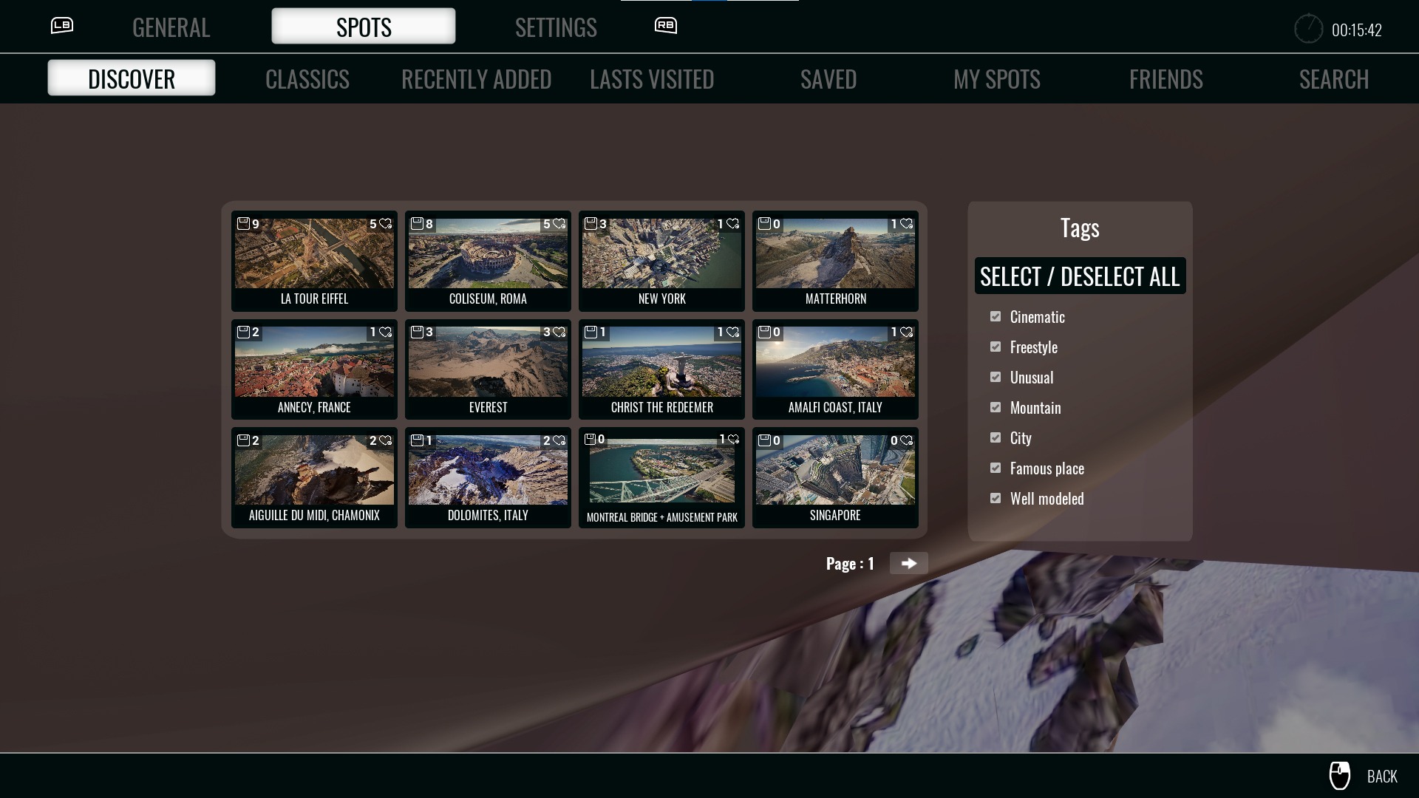Click the save icon on Christ the Redeemer
The image size is (1419, 798).
pos(591,332)
